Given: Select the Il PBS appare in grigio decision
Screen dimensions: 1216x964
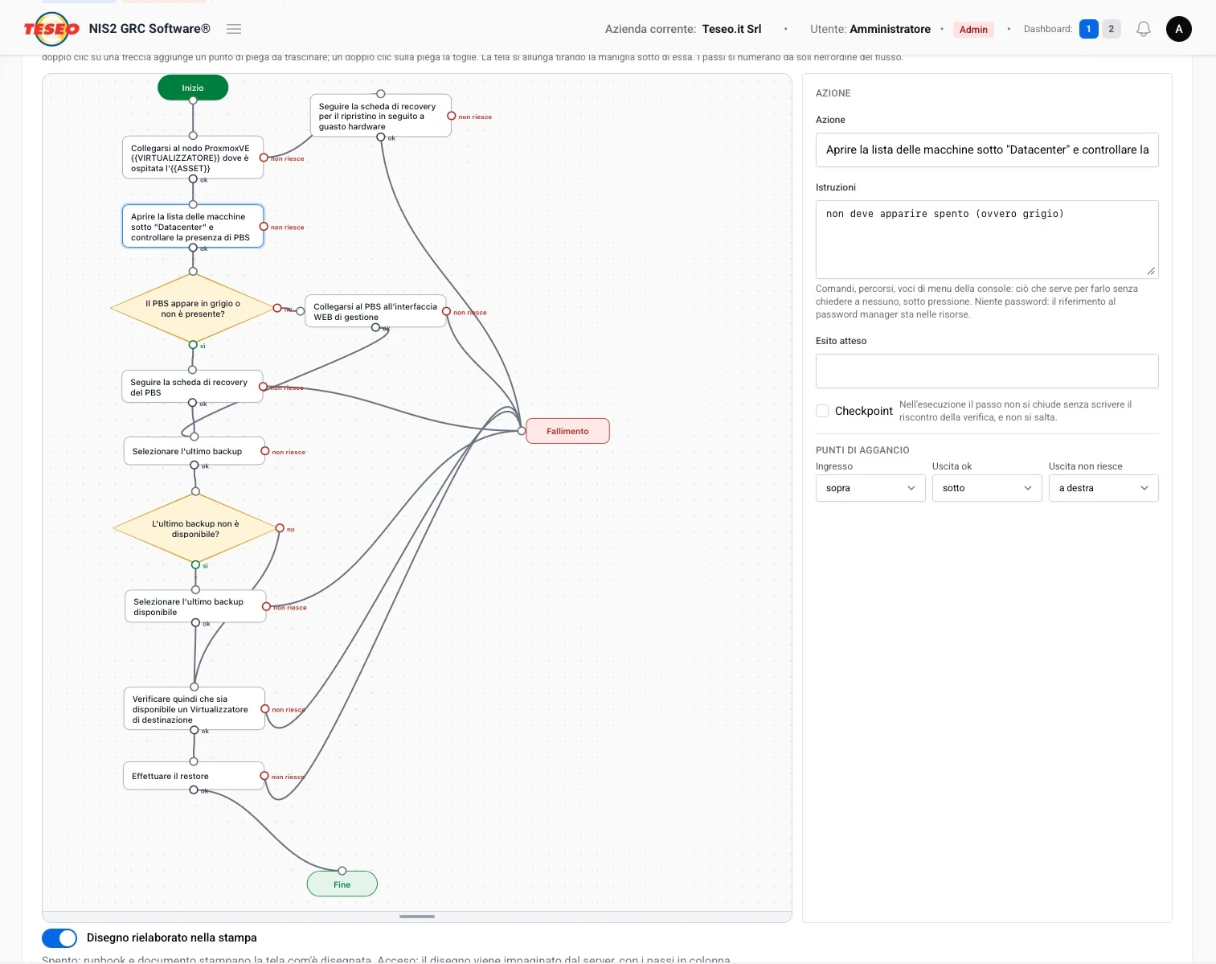Looking at the screenshot, I should [193, 309].
